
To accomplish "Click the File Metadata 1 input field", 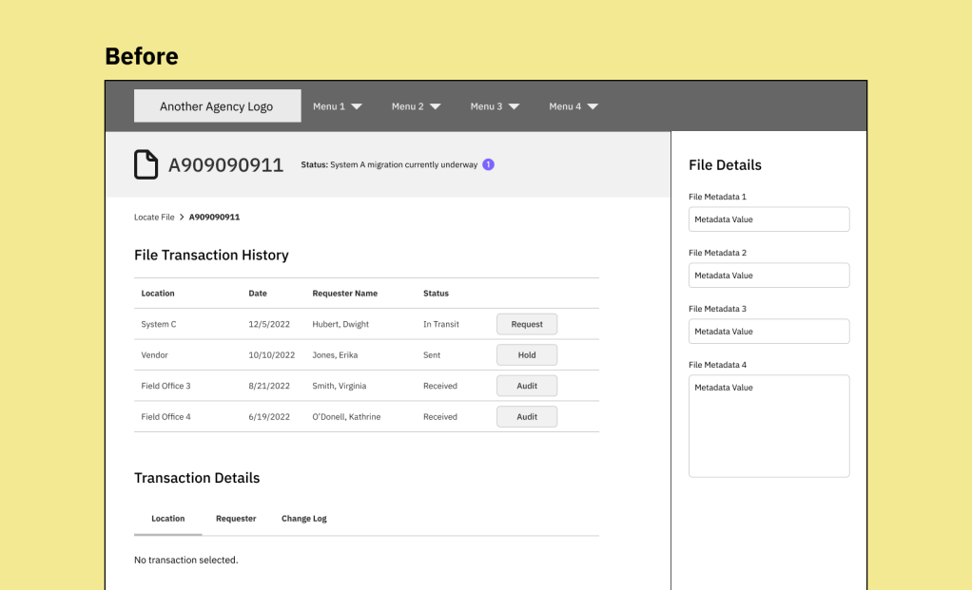I will pos(768,219).
